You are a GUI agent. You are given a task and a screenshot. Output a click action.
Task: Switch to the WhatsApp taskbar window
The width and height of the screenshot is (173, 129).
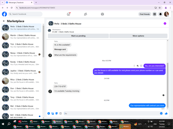click(125, 127)
